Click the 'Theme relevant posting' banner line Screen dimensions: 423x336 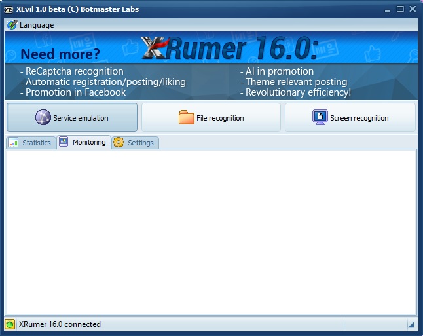tap(294, 82)
